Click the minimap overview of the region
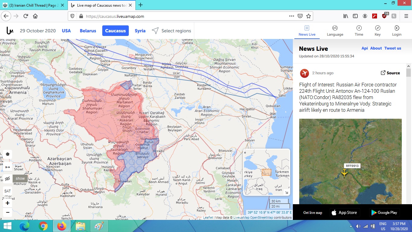Viewport: 412px width, 232px height. [266, 172]
